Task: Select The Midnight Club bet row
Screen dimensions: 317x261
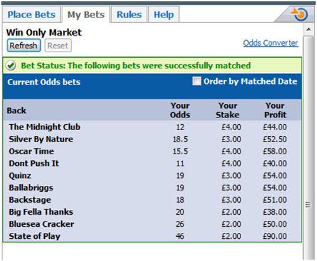Action: (x=152, y=127)
